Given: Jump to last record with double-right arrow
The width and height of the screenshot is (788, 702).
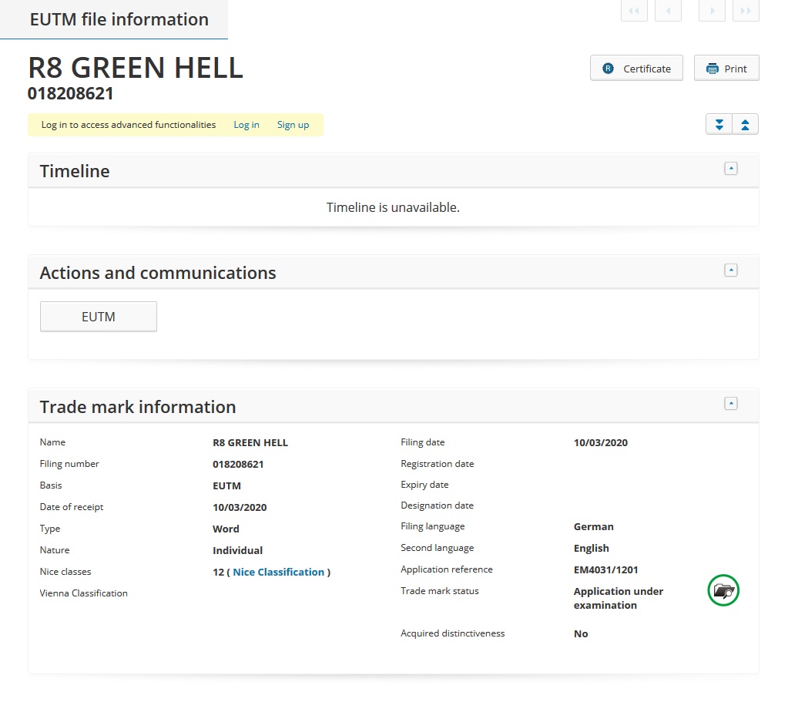Looking at the screenshot, I should 746,11.
